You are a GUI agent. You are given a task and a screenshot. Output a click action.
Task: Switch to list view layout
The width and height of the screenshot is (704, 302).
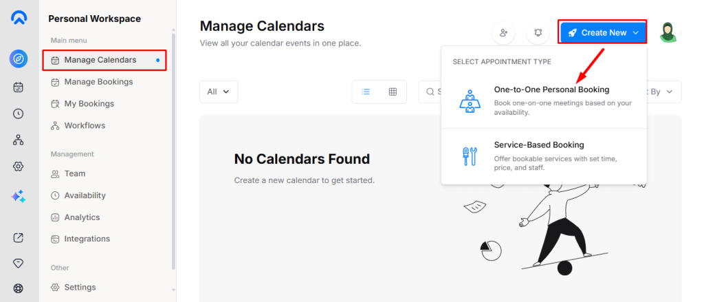(366, 91)
